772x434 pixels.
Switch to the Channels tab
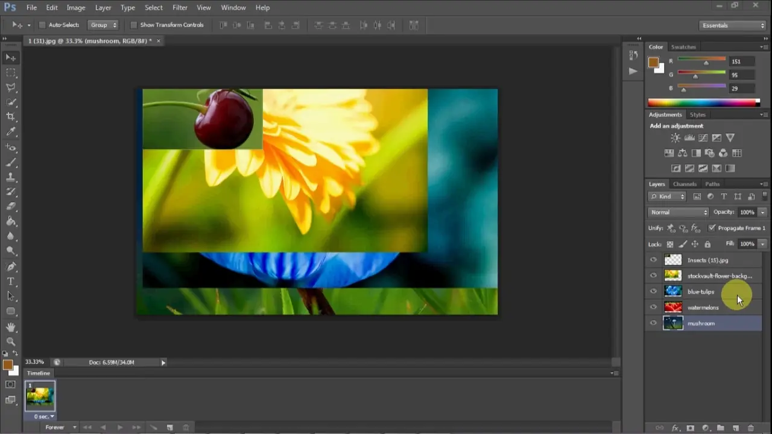coord(685,184)
